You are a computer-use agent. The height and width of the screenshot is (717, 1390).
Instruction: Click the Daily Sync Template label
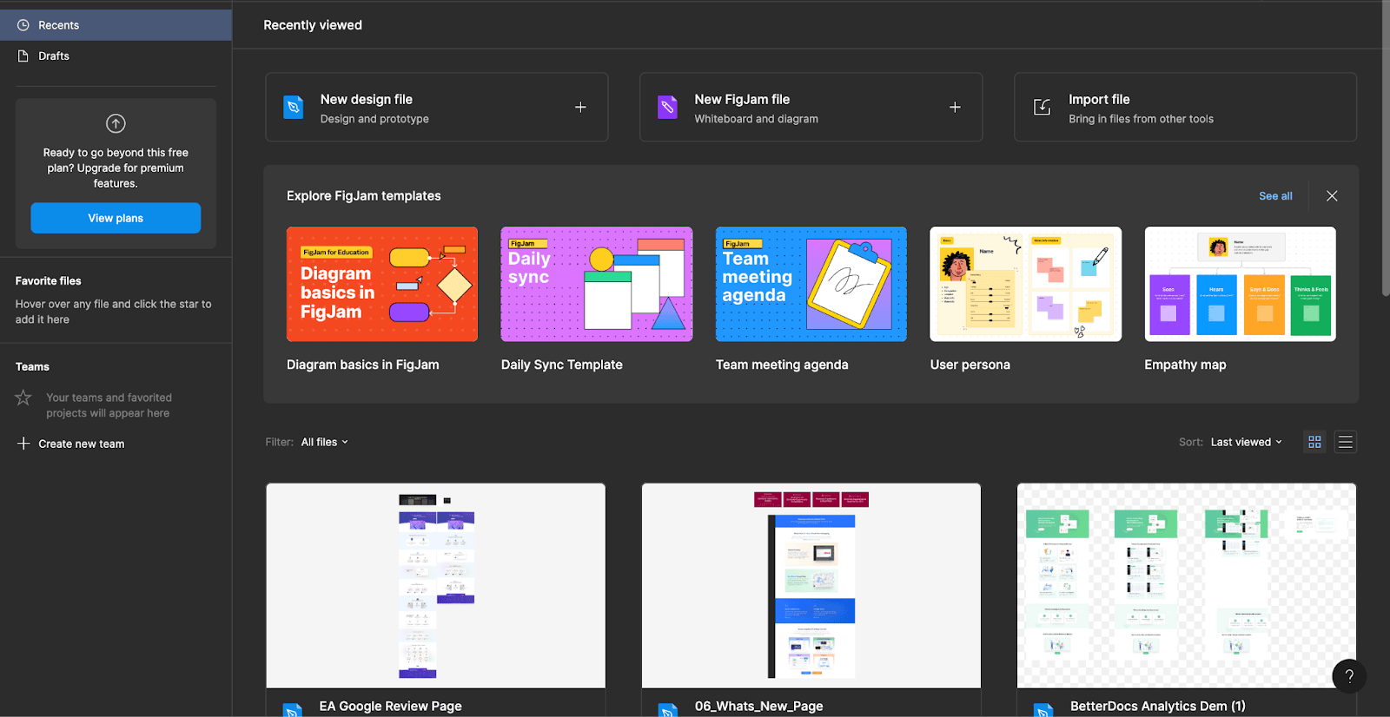pos(562,365)
